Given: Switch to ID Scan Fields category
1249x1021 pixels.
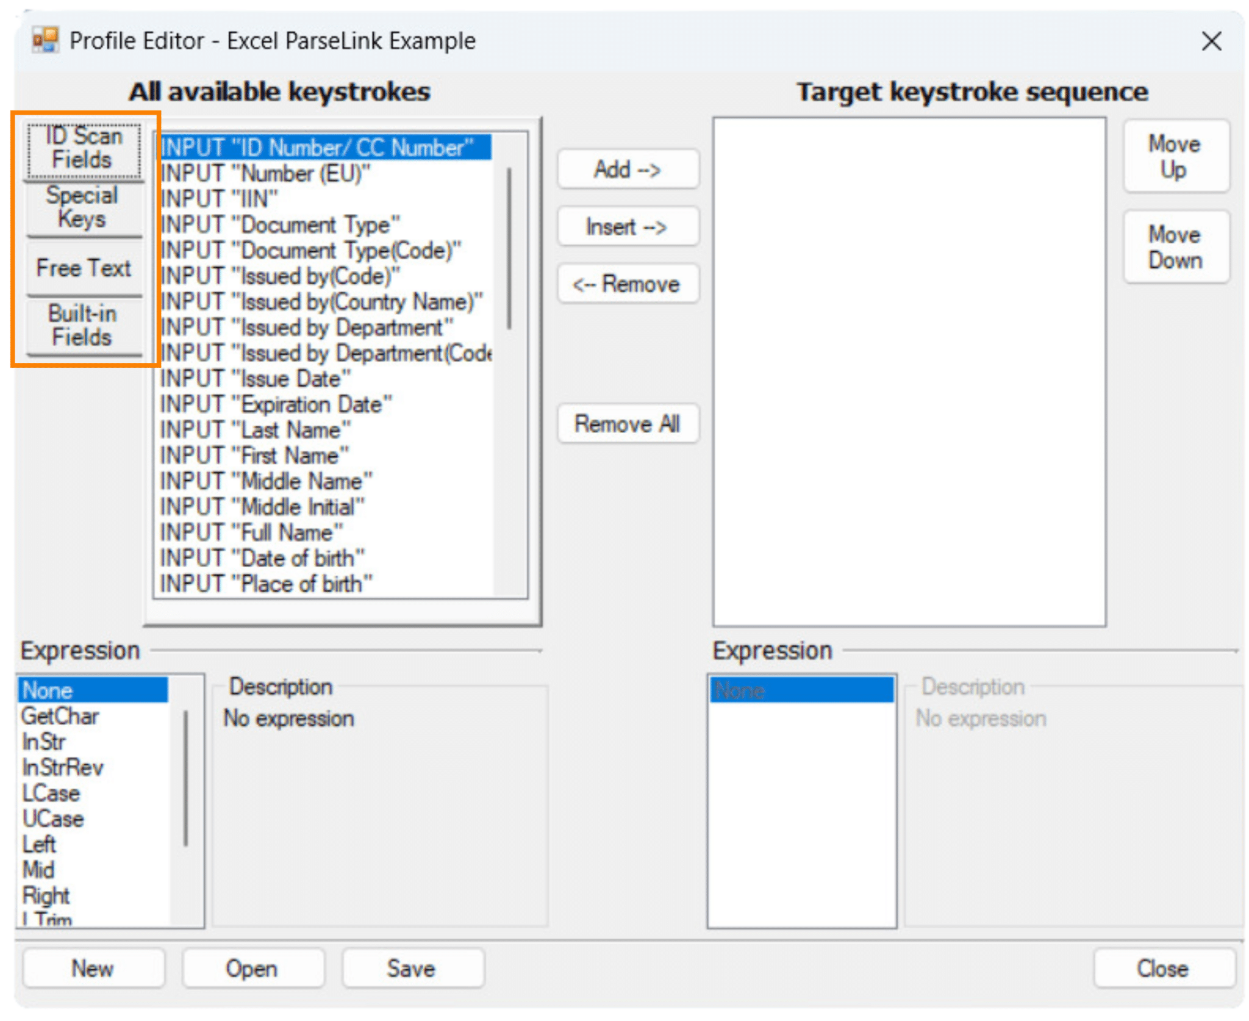Looking at the screenshot, I should 84,148.
